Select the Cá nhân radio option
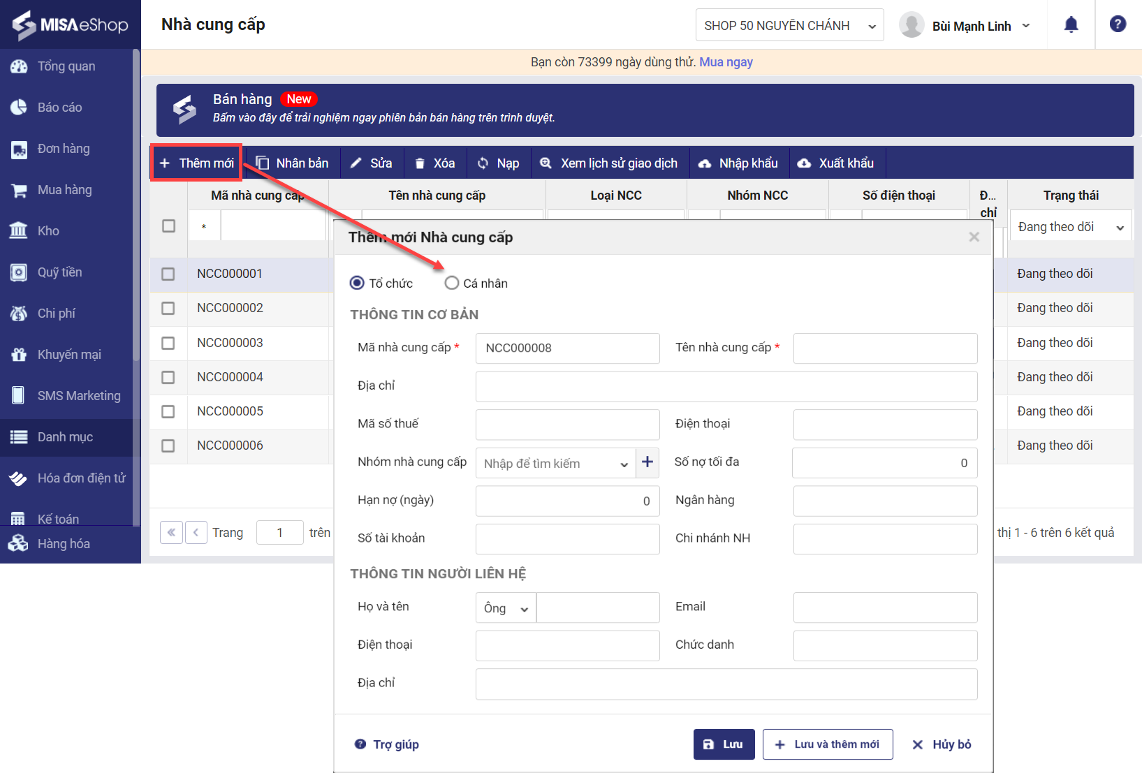Screen dimensions: 1142x773 pyautogui.click(x=452, y=283)
